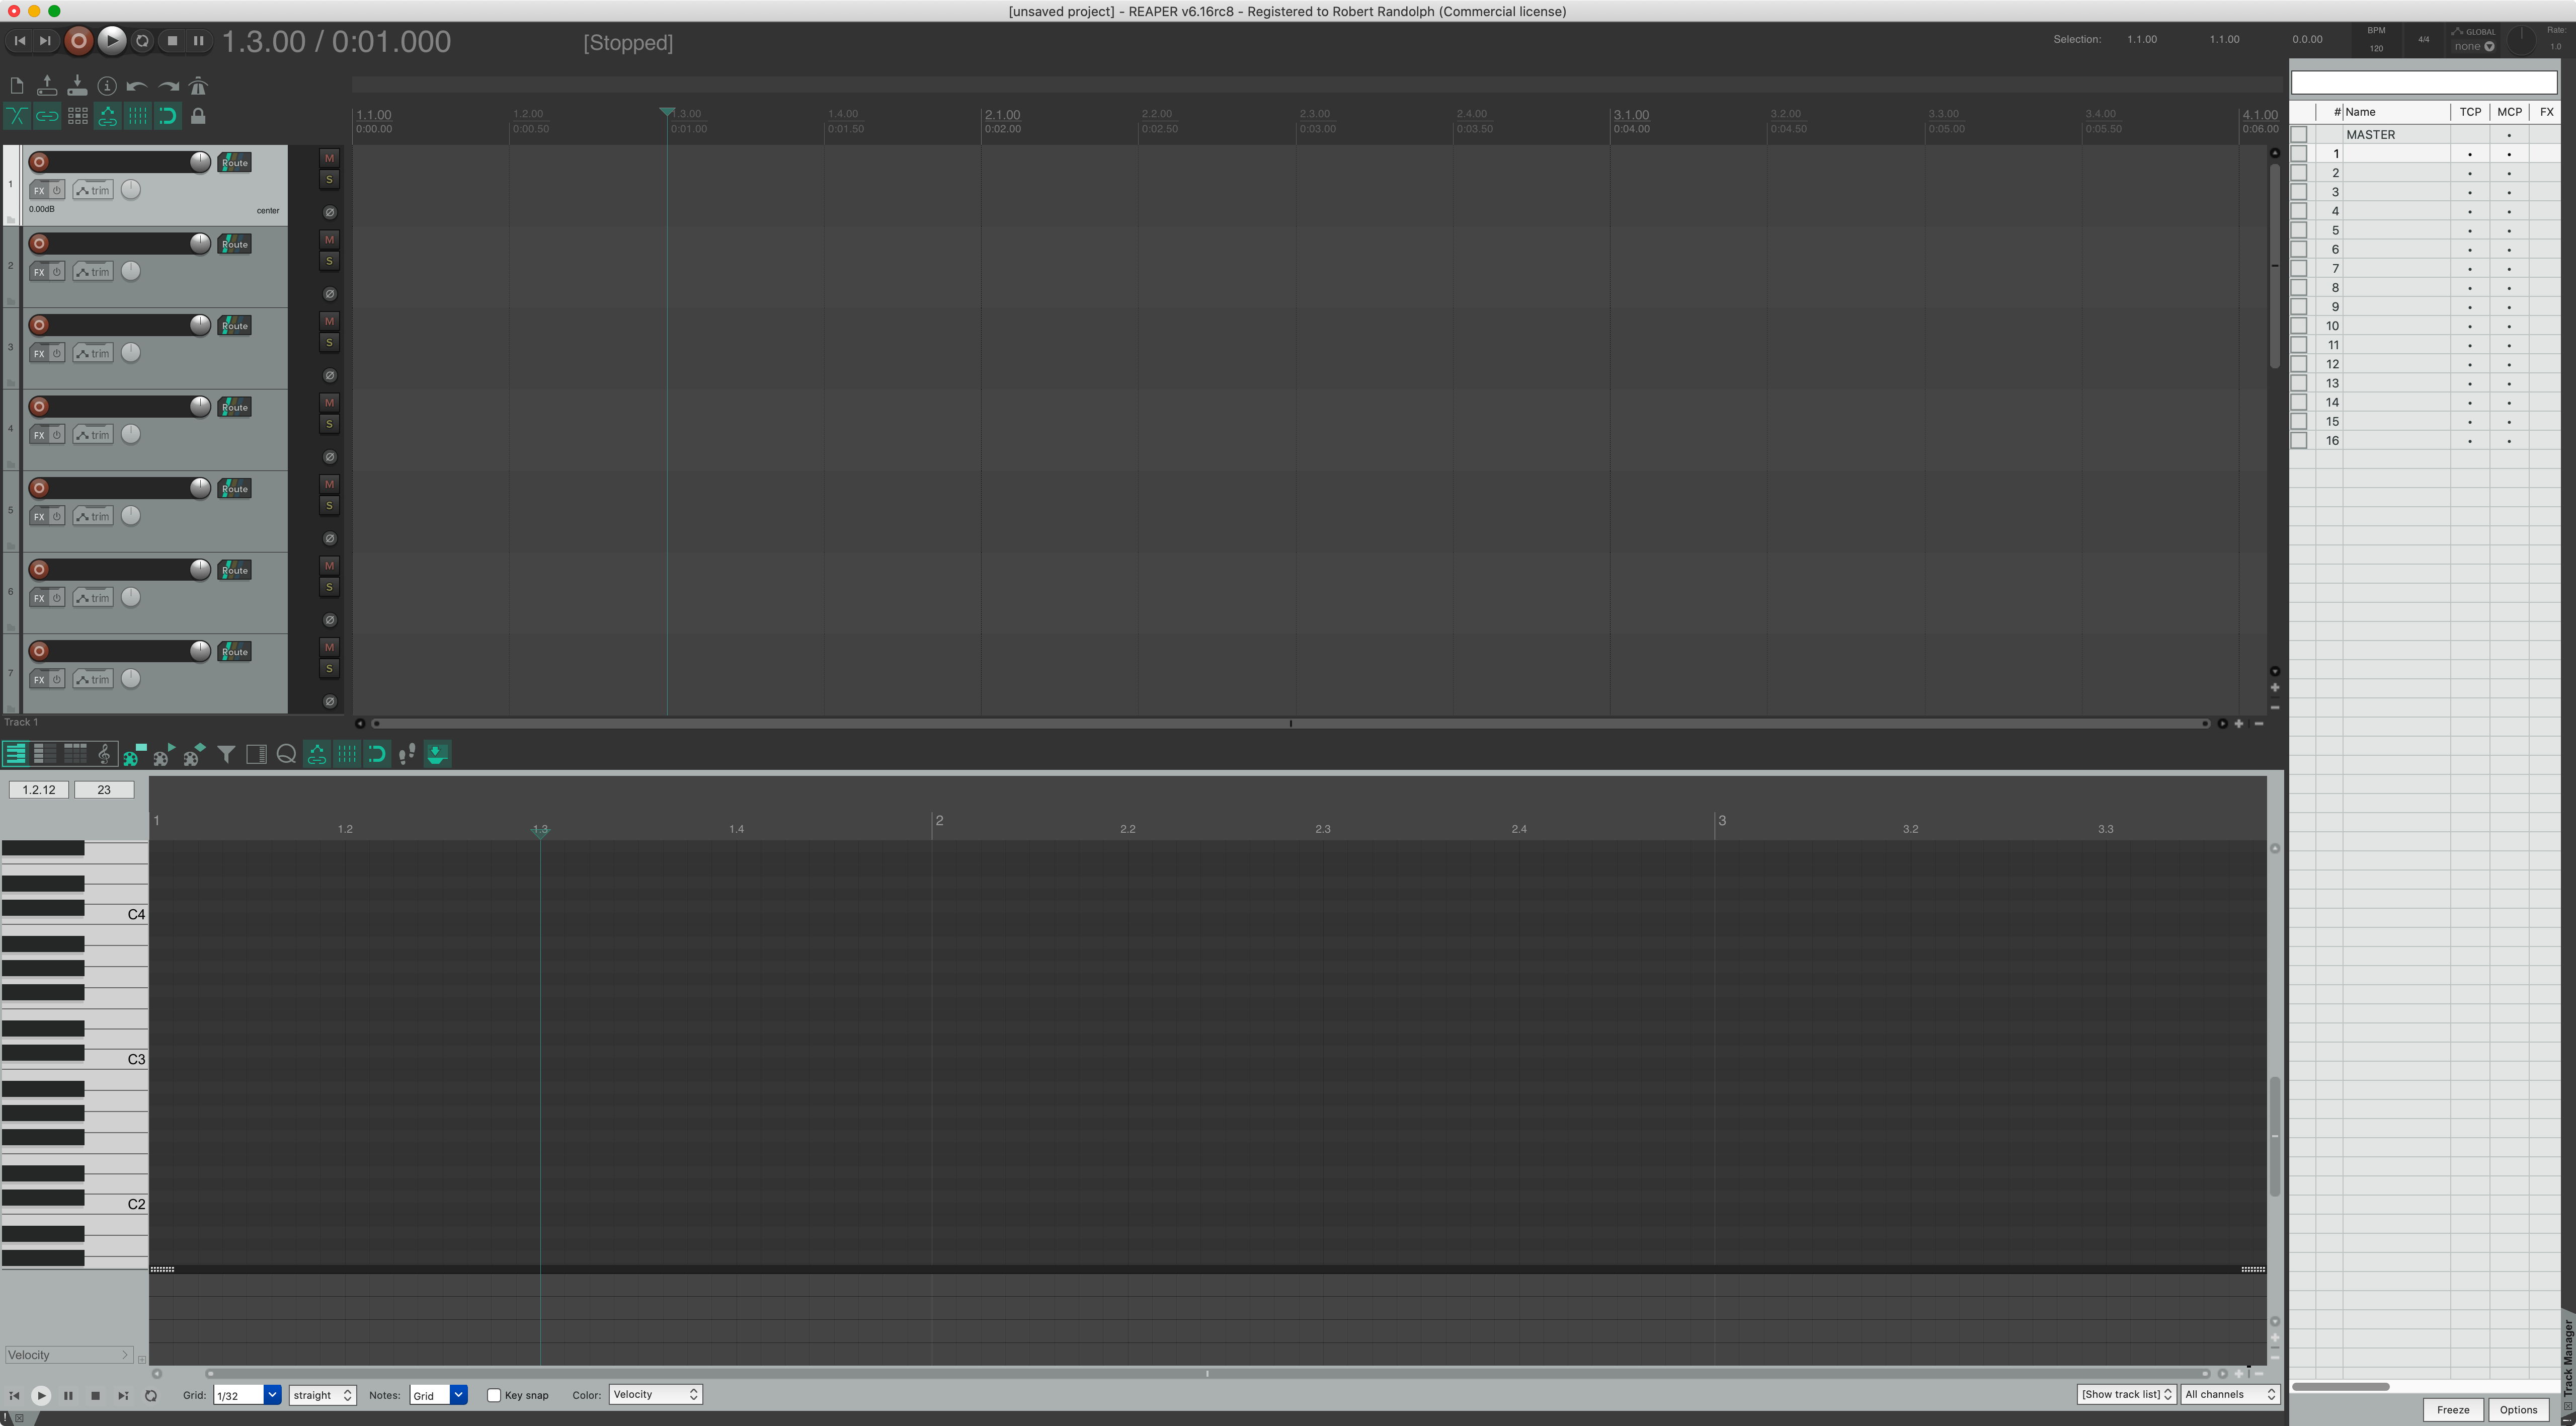Enable the Key snap checkbox
Image resolution: width=2576 pixels, height=1426 pixels.
coord(494,1394)
